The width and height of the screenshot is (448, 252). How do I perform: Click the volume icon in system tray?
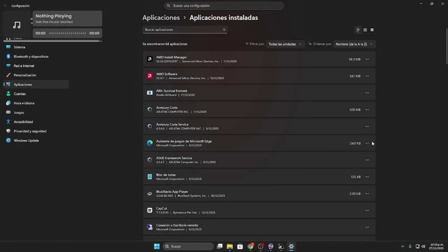(423, 246)
